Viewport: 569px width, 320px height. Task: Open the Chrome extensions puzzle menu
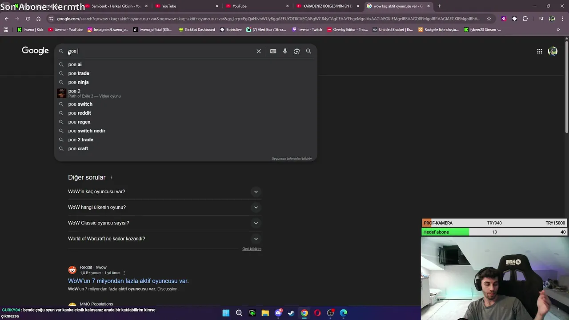click(525, 19)
